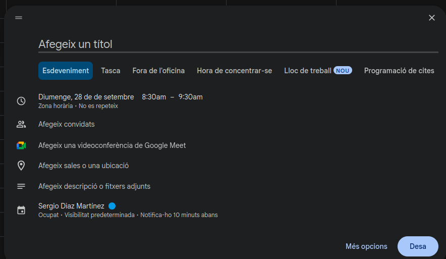The width and height of the screenshot is (446, 259).
Task: Open the 9:30am end time dropdown
Action: pyautogui.click(x=190, y=97)
